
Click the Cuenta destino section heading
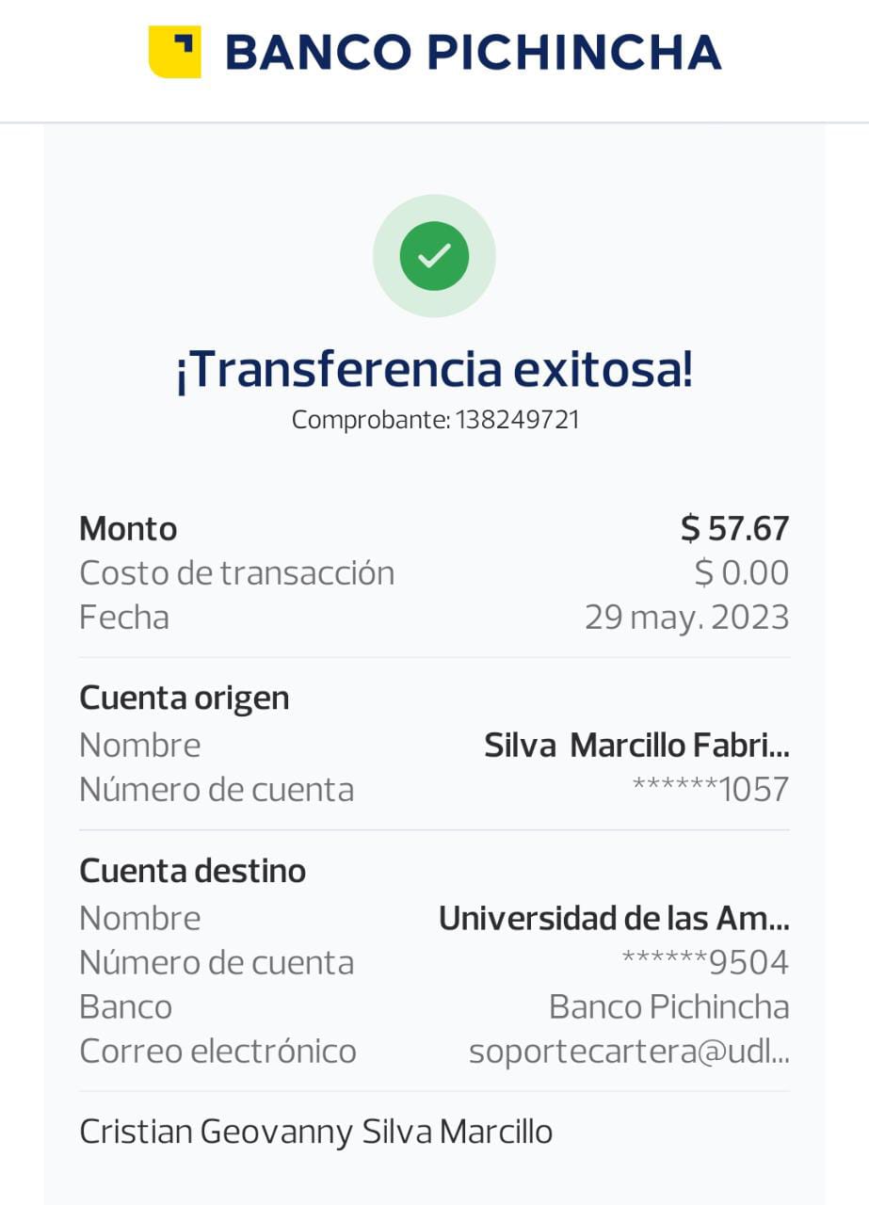click(x=193, y=871)
